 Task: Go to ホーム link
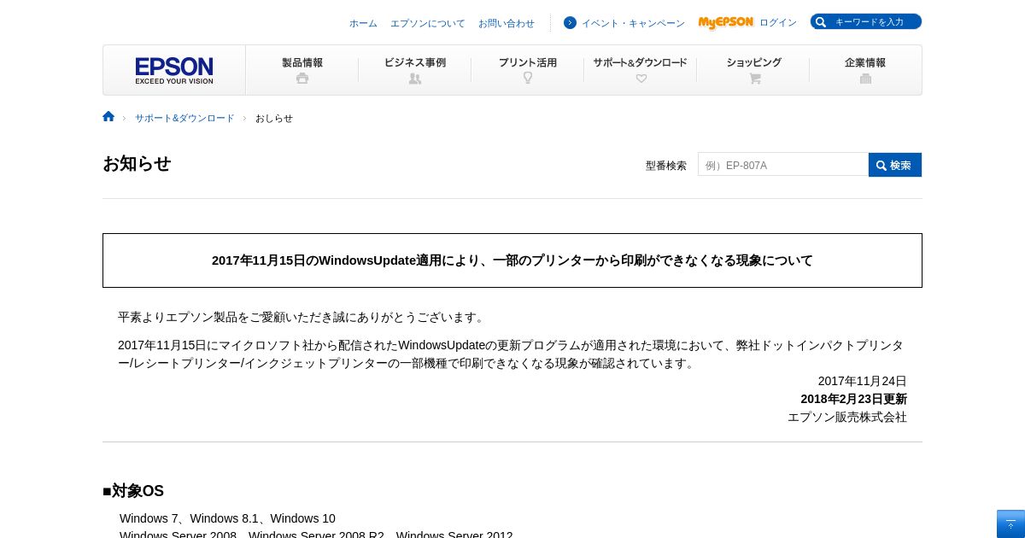[x=363, y=23]
